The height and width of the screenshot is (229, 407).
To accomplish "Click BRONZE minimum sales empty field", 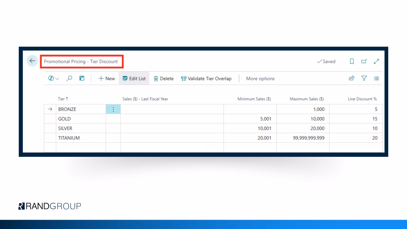I will (x=250, y=109).
